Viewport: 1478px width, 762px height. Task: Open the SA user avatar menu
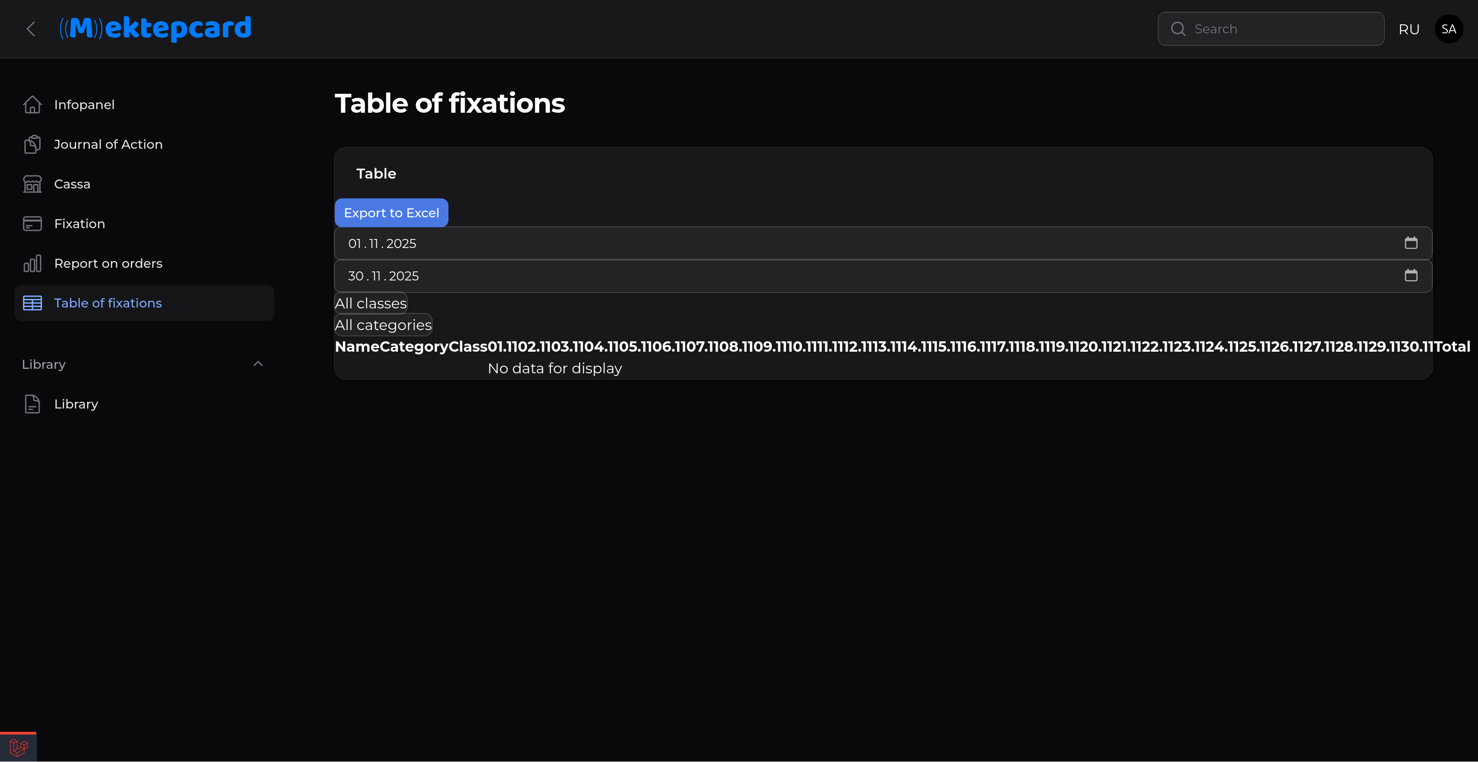pos(1448,29)
